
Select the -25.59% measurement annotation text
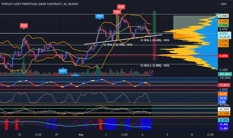tap(118, 45)
